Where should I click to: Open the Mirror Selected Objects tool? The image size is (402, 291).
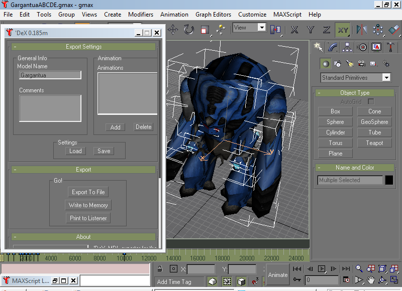pos(362,30)
